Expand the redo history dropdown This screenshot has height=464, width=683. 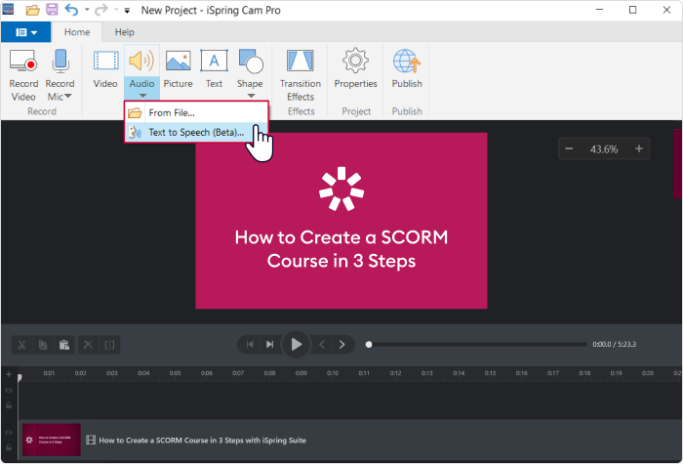pos(116,10)
